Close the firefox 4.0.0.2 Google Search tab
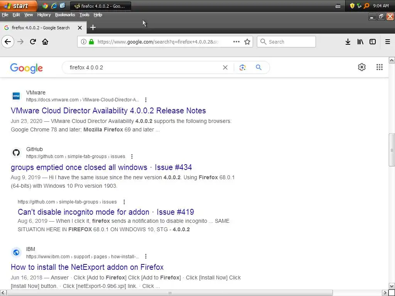 [80, 28]
